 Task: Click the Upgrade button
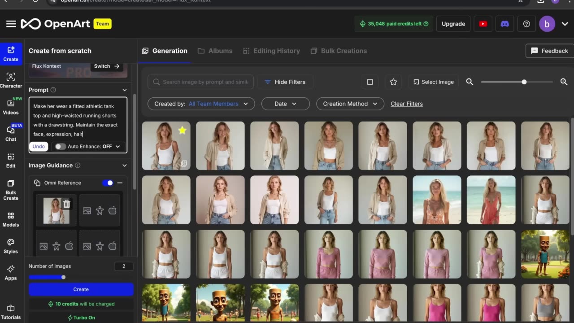click(453, 24)
